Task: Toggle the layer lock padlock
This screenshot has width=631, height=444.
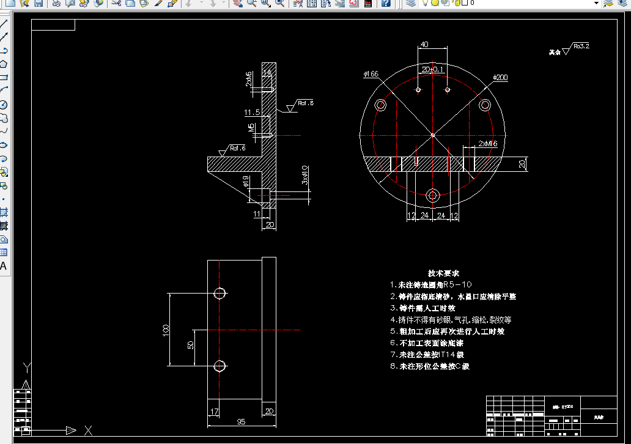Action: coord(457,3)
